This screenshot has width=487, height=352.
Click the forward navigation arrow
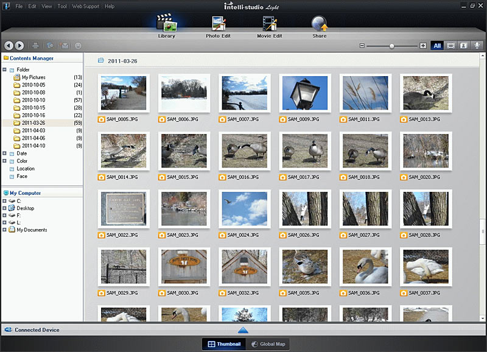(x=19, y=46)
